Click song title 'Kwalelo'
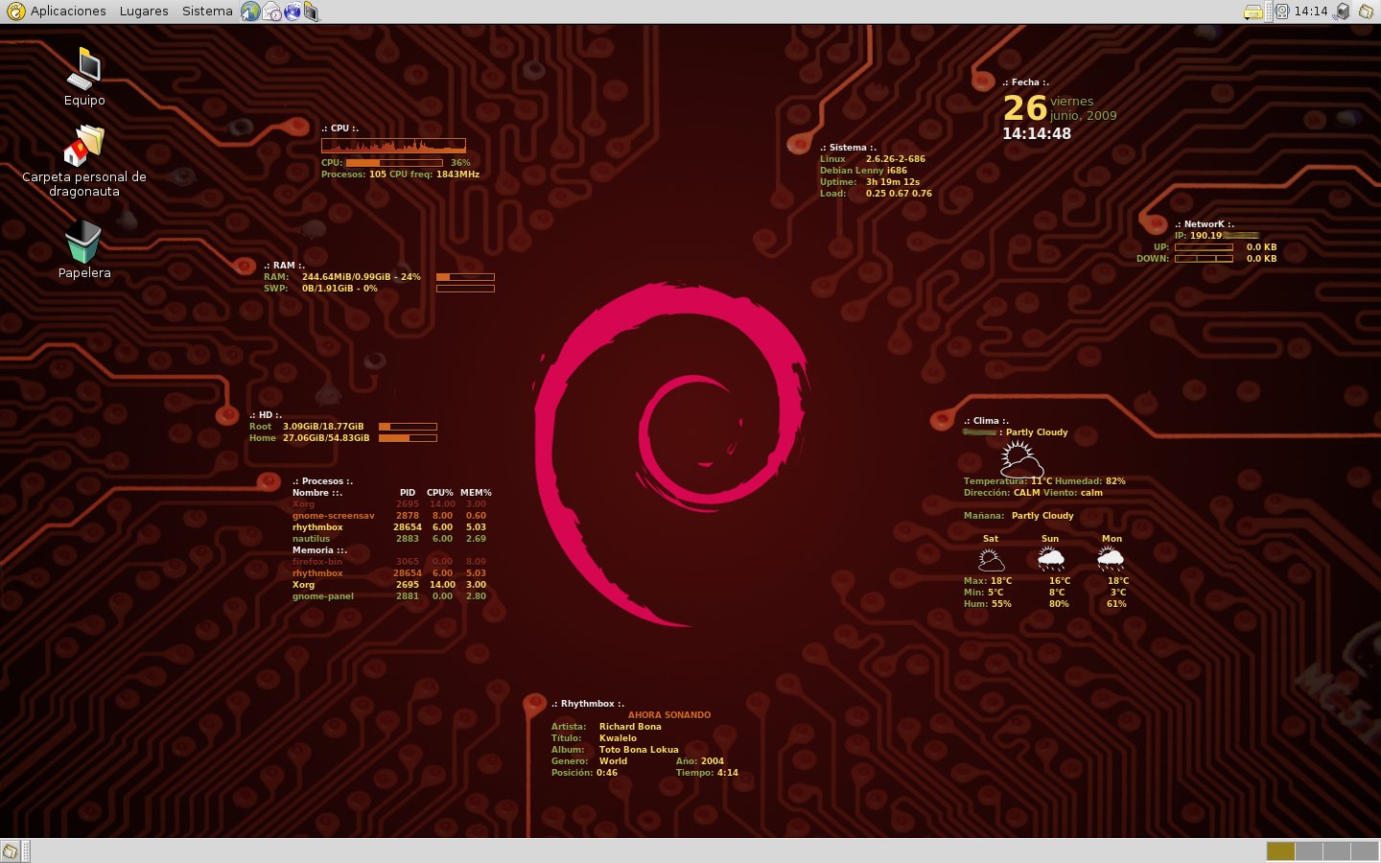 pos(618,738)
